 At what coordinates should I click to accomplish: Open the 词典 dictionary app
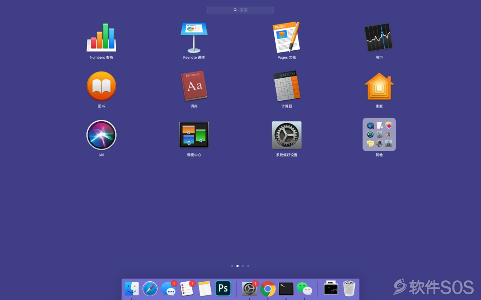coord(194,86)
